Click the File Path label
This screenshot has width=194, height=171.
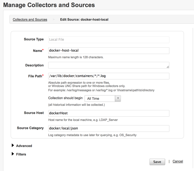click(36, 76)
